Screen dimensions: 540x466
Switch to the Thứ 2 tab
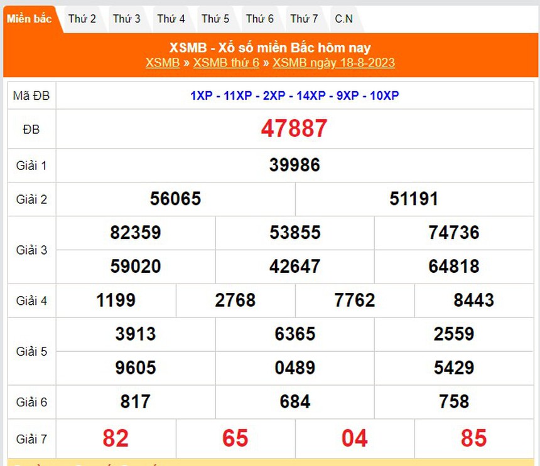(x=82, y=19)
